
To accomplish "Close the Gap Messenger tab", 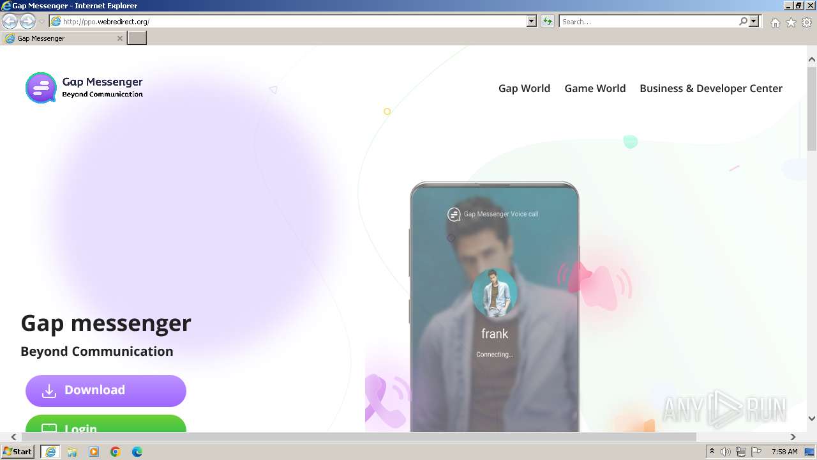I will pos(120,38).
